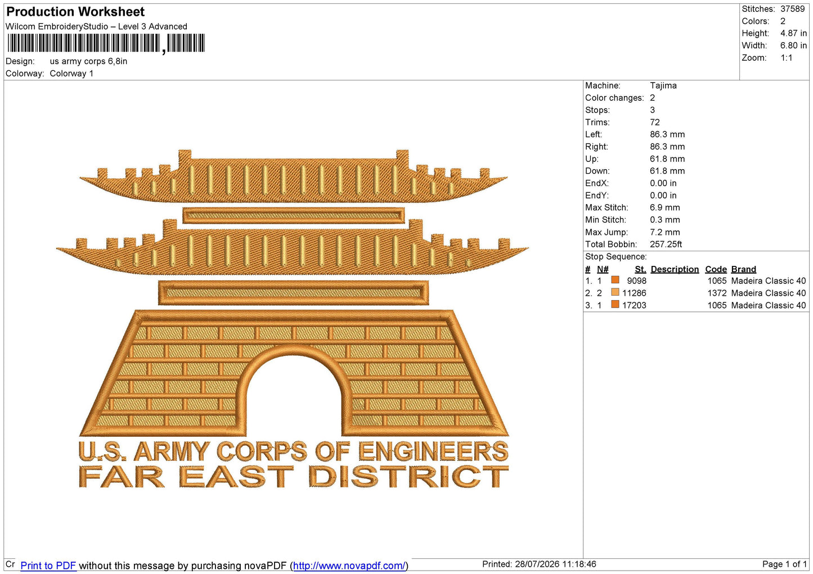Open the novapdf.com website link
Viewport: 813px width, 574px height.
click(x=349, y=566)
